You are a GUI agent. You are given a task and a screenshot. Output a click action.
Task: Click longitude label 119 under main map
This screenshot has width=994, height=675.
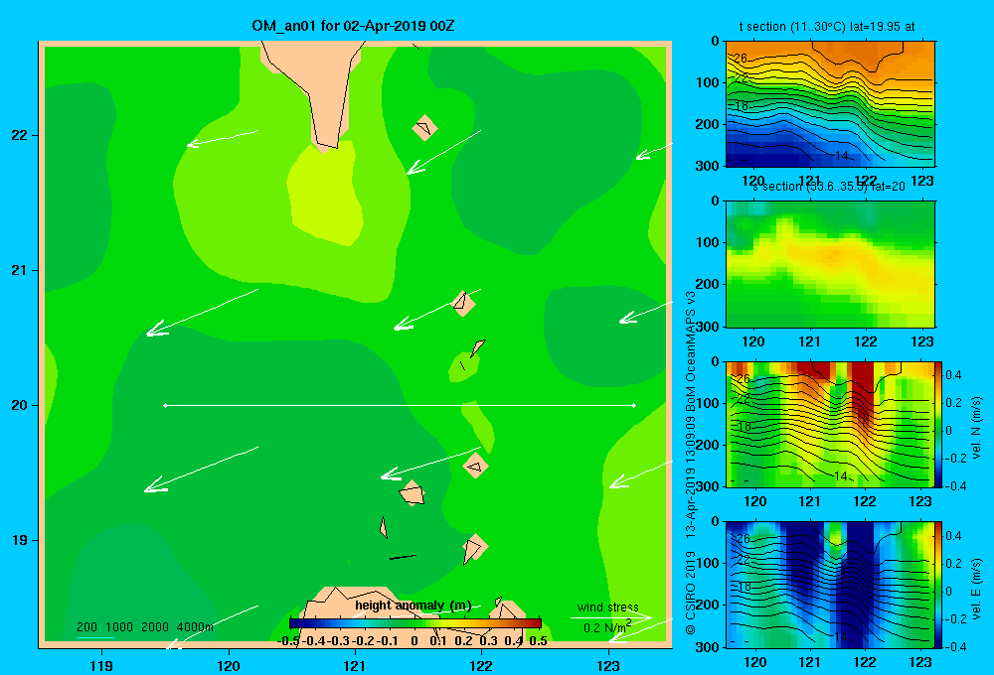[101, 665]
